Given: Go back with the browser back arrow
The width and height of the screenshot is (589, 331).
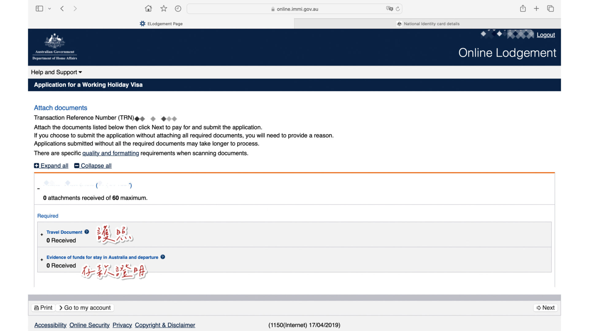Looking at the screenshot, I should coord(62,9).
